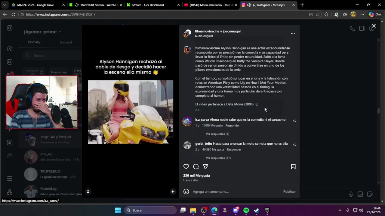Open a new browser tab
The width and height of the screenshot is (385, 216).
[302, 5]
